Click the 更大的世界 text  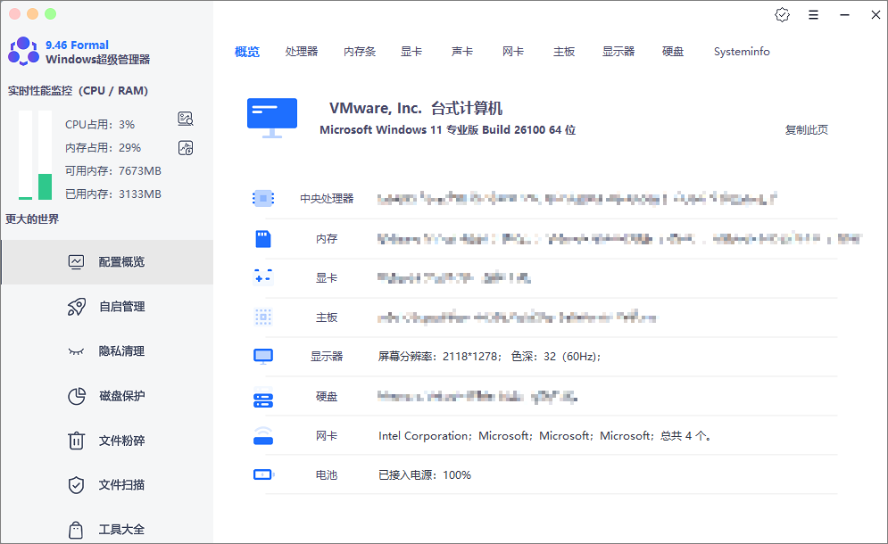[x=32, y=219]
